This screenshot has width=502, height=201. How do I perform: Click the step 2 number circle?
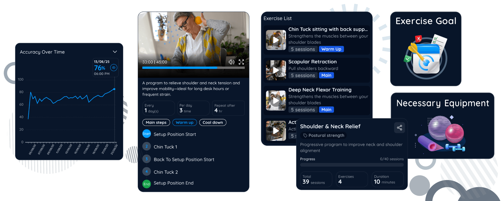click(146, 146)
